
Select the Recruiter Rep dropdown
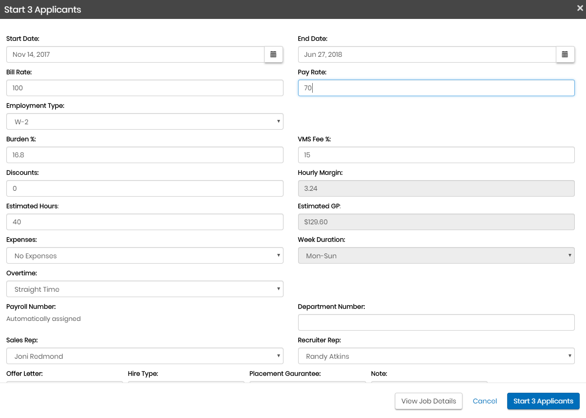[x=436, y=356]
